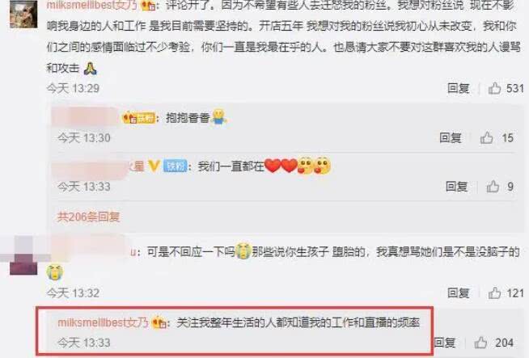Open milksmellbest女乃 username at top comment
Viewport: 529px width, 358px height.
pyautogui.click(x=91, y=5)
